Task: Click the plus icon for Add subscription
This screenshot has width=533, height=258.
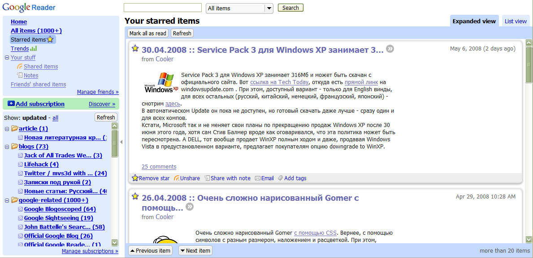Action: click(11, 104)
